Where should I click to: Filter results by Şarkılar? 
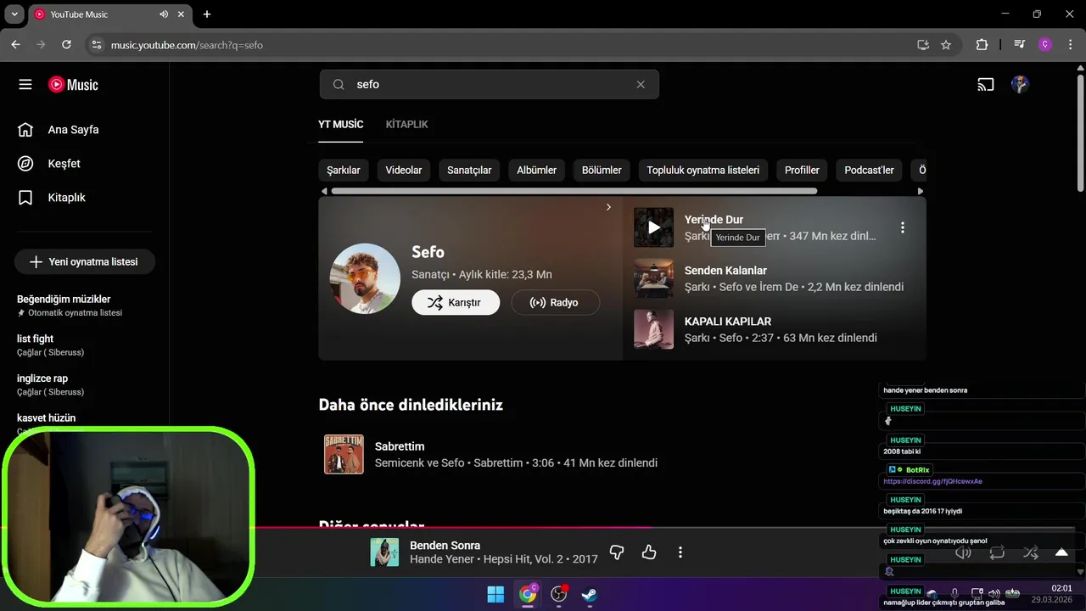344,171
